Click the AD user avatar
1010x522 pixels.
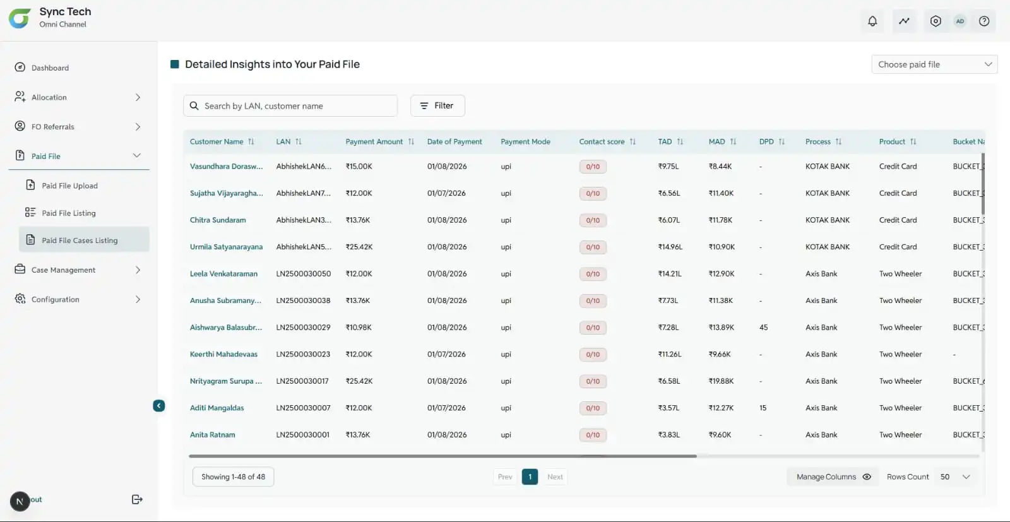(x=959, y=21)
